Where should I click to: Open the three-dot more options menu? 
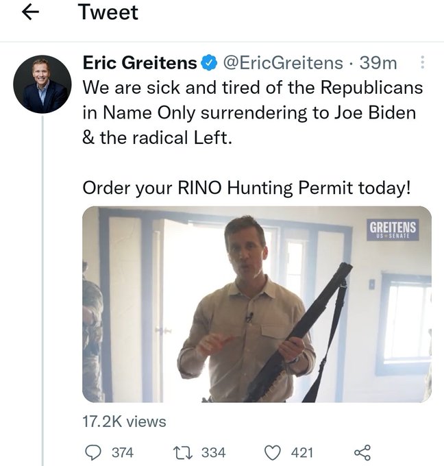[422, 63]
